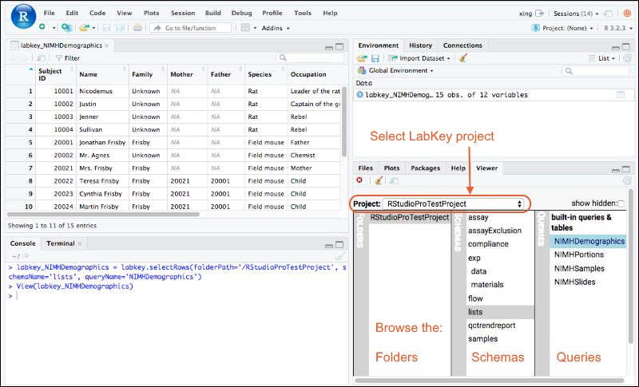Open the Session menu

pos(182,14)
